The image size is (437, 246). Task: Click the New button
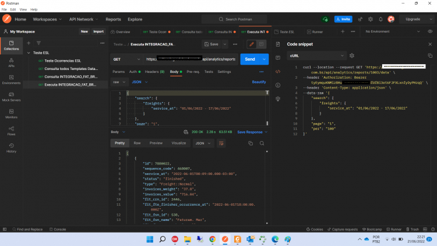coord(84,31)
